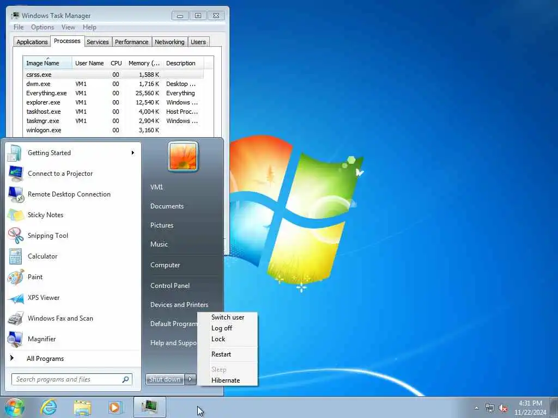Launch Windows Media Player from taskbar
558x418 pixels.
click(x=115, y=407)
